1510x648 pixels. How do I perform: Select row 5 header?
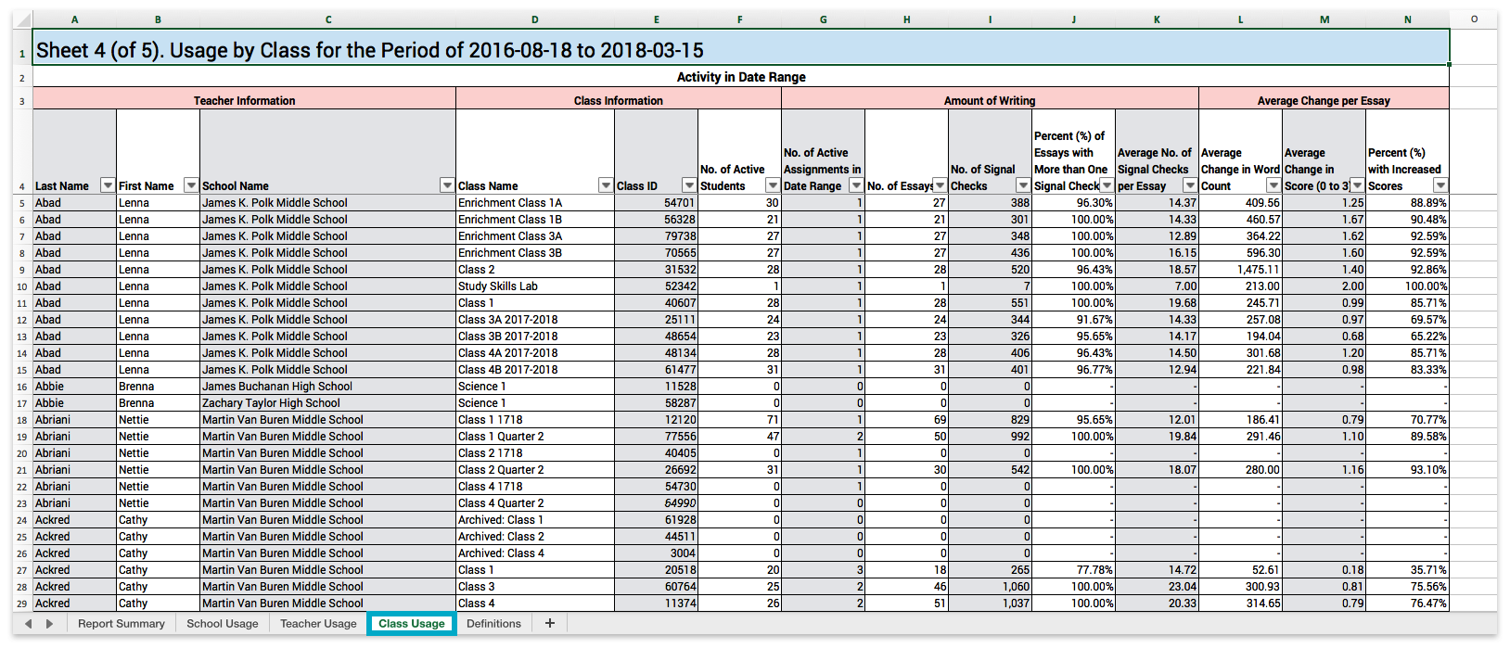[x=22, y=203]
